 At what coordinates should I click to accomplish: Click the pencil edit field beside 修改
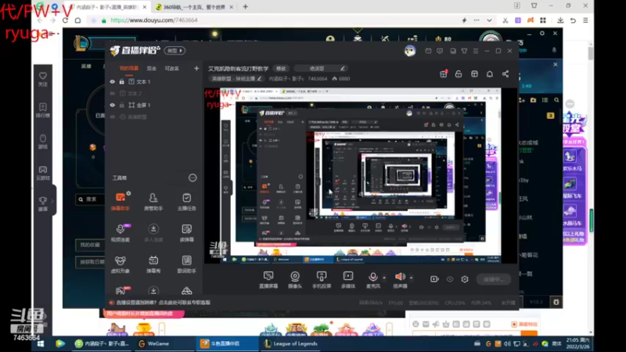pos(321,69)
